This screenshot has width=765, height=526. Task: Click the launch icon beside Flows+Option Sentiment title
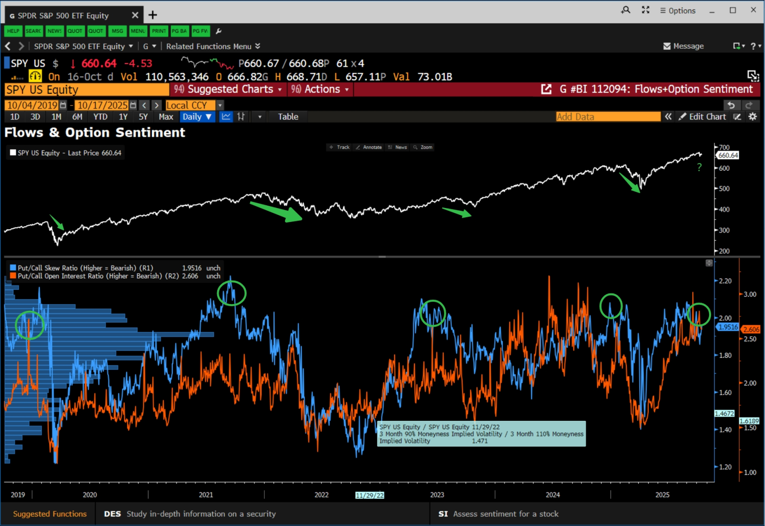pyautogui.click(x=546, y=89)
